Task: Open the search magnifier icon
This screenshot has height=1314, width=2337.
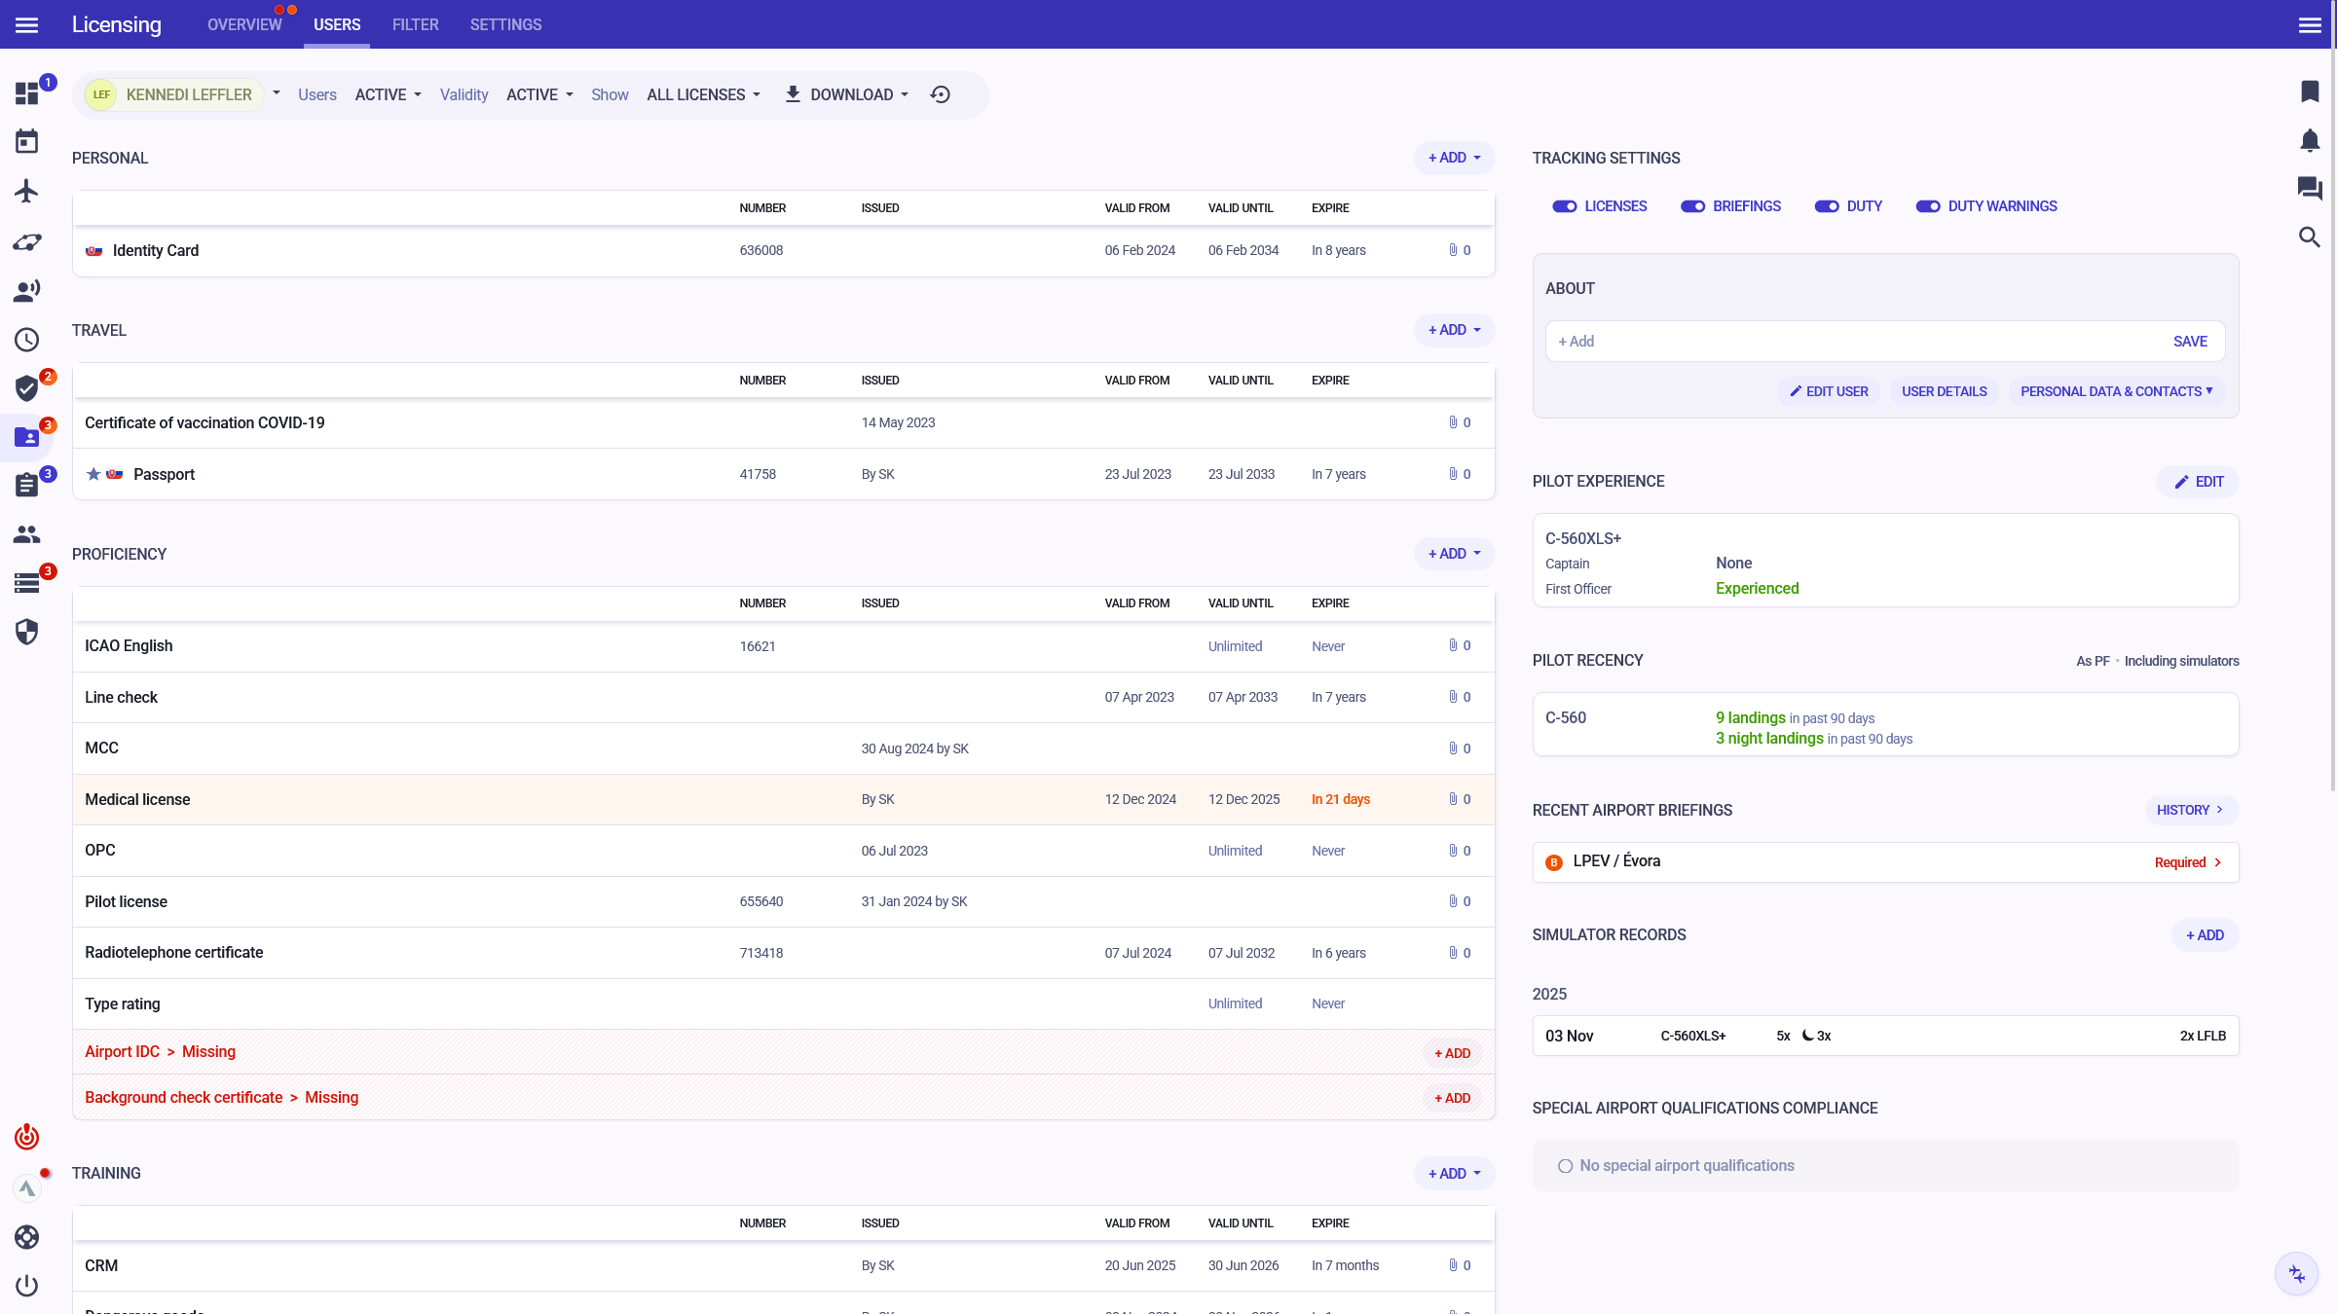Action: (x=2309, y=237)
